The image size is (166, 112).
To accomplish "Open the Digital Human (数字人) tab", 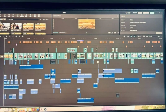I will [39, 15].
